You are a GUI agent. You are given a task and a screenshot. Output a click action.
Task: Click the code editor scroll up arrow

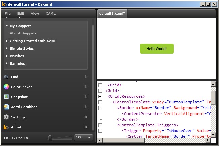pyautogui.click(x=213, y=84)
